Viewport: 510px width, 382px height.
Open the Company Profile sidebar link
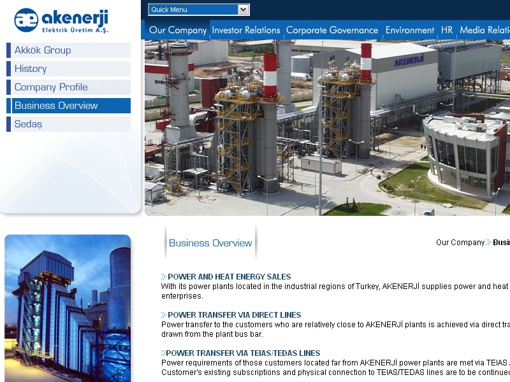(x=51, y=87)
